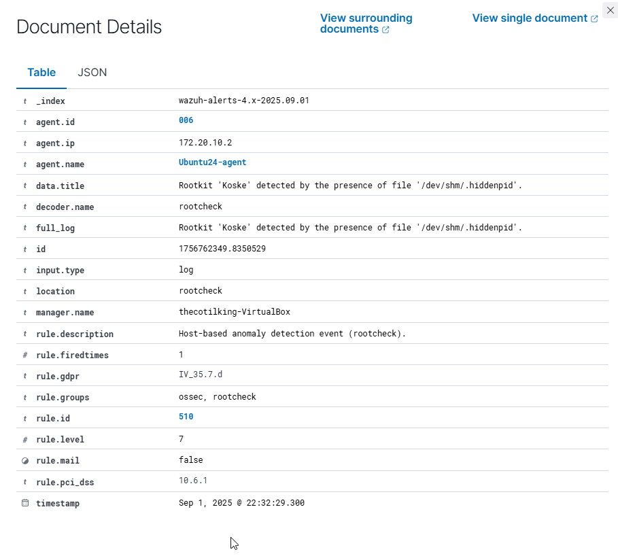Click external-link icon after single document
Viewport: 618px width, 556px height.
point(594,18)
